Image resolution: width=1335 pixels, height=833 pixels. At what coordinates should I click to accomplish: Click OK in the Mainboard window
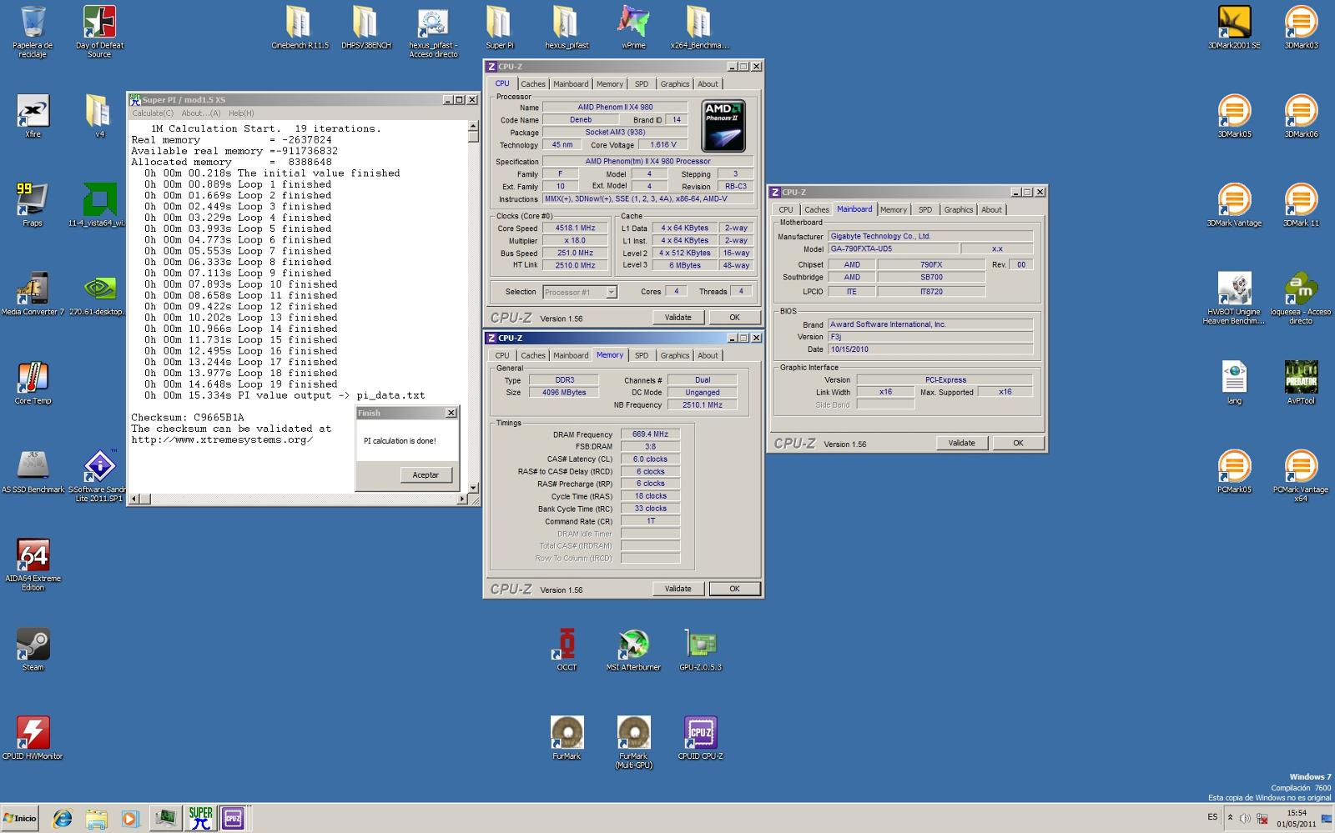coord(1018,444)
